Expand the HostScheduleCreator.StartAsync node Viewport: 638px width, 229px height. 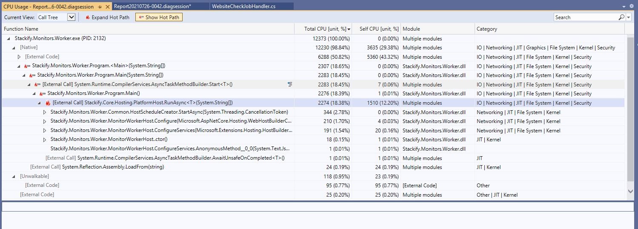point(45,112)
